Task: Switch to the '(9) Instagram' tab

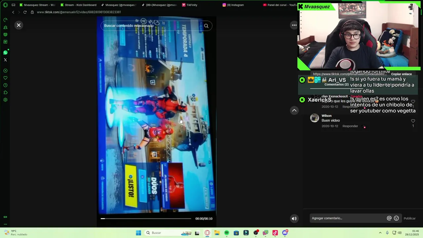Action: [x=233, y=5]
